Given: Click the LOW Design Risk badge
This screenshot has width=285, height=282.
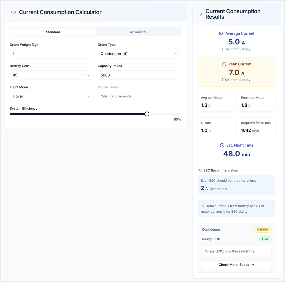Looking at the screenshot, I should coord(265,239).
